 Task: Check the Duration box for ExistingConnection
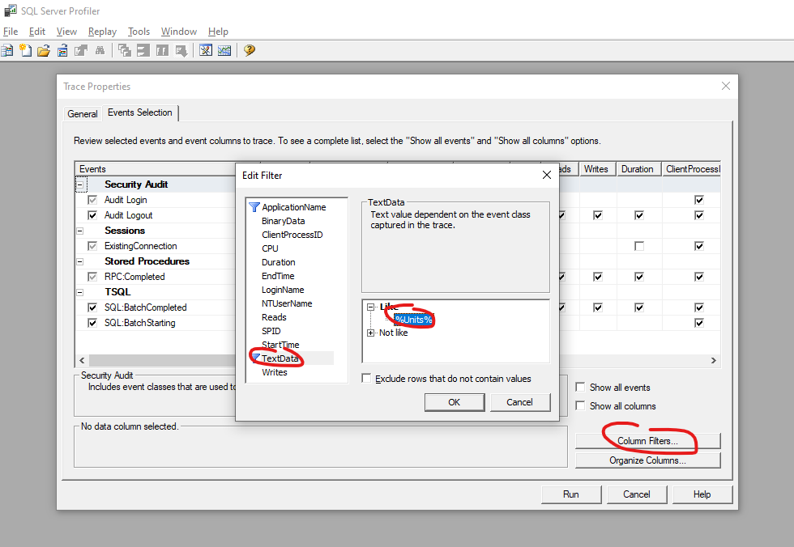pos(639,246)
